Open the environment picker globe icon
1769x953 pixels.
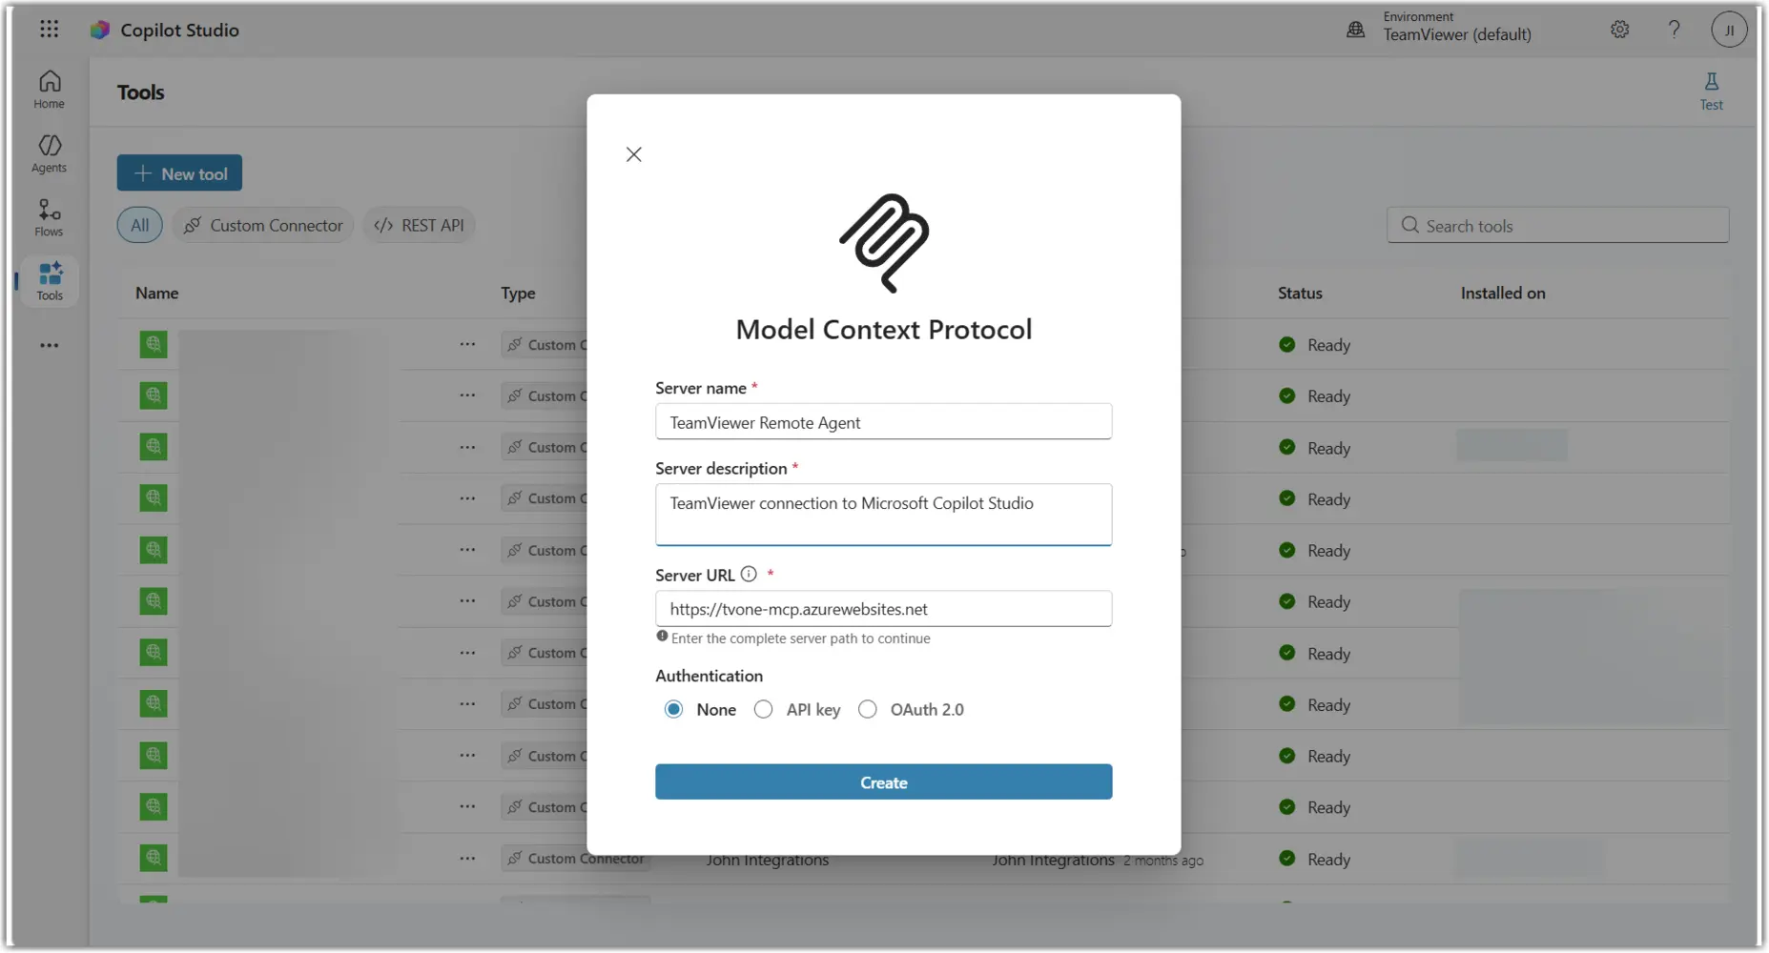(x=1355, y=30)
